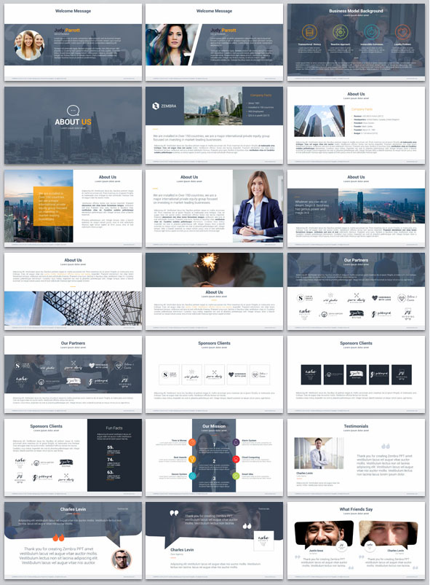430x585 pixels.
Task: Click the teal circular arrows icon
Action: click(372, 32)
